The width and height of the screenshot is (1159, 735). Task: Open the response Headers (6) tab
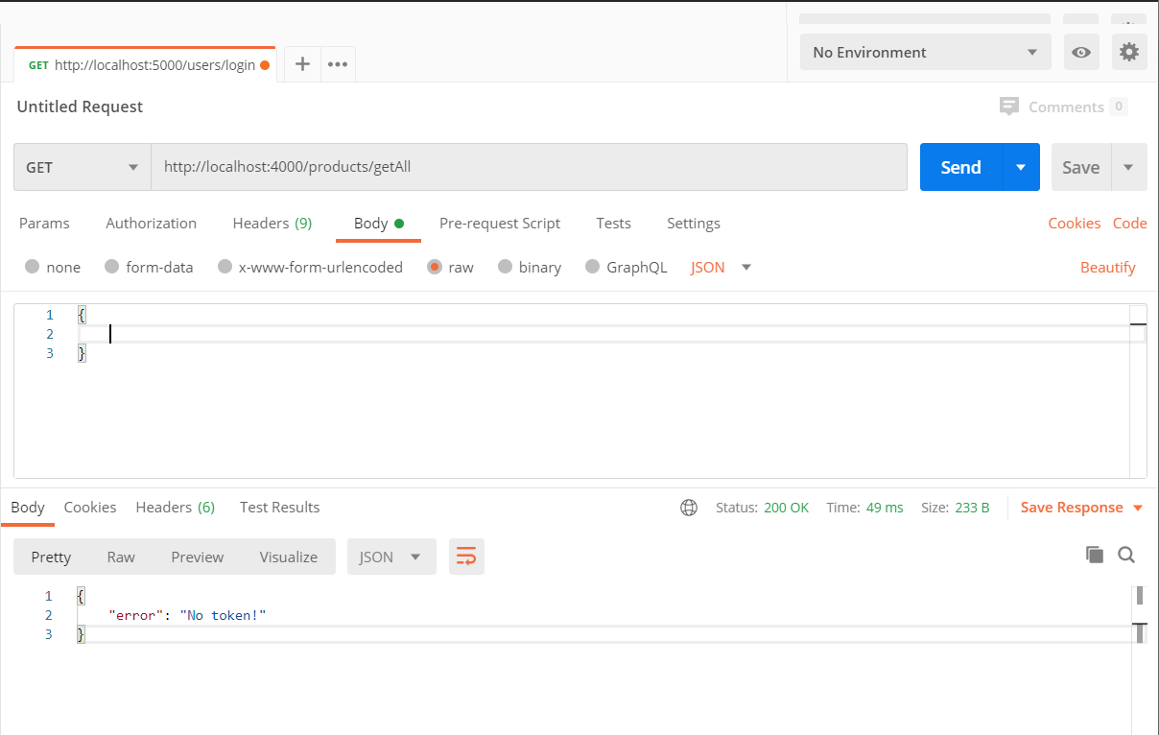(x=176, y=507)
